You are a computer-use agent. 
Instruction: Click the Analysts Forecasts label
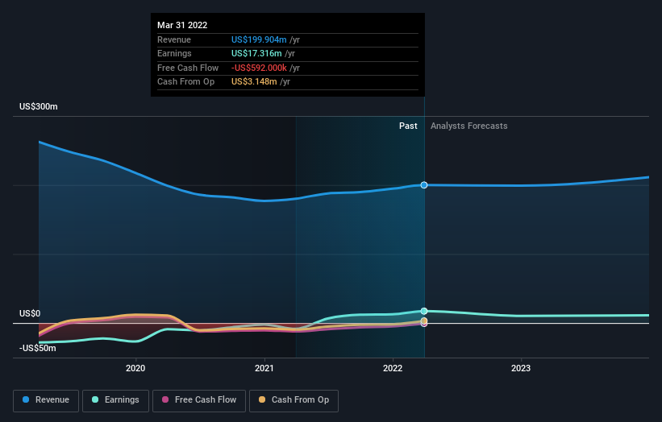point(469,126)
